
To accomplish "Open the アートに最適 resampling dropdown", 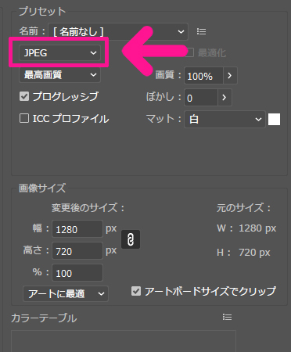I will 66,294.
